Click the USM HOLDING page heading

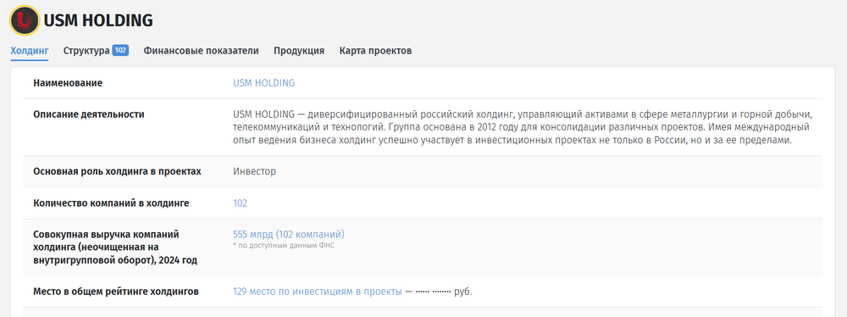click(98, 20)
